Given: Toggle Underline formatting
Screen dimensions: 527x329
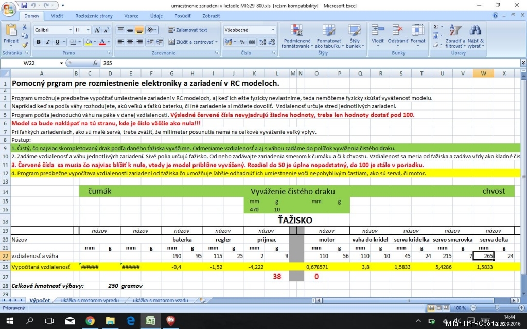Looking at the screenshot, I should coord(57,42).
